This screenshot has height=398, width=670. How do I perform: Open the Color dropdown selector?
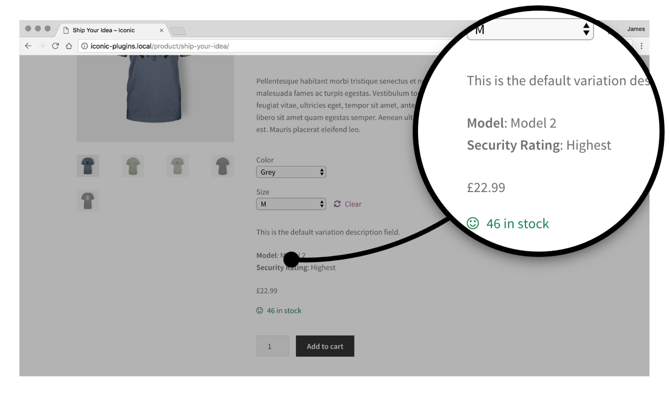[291, 172]
